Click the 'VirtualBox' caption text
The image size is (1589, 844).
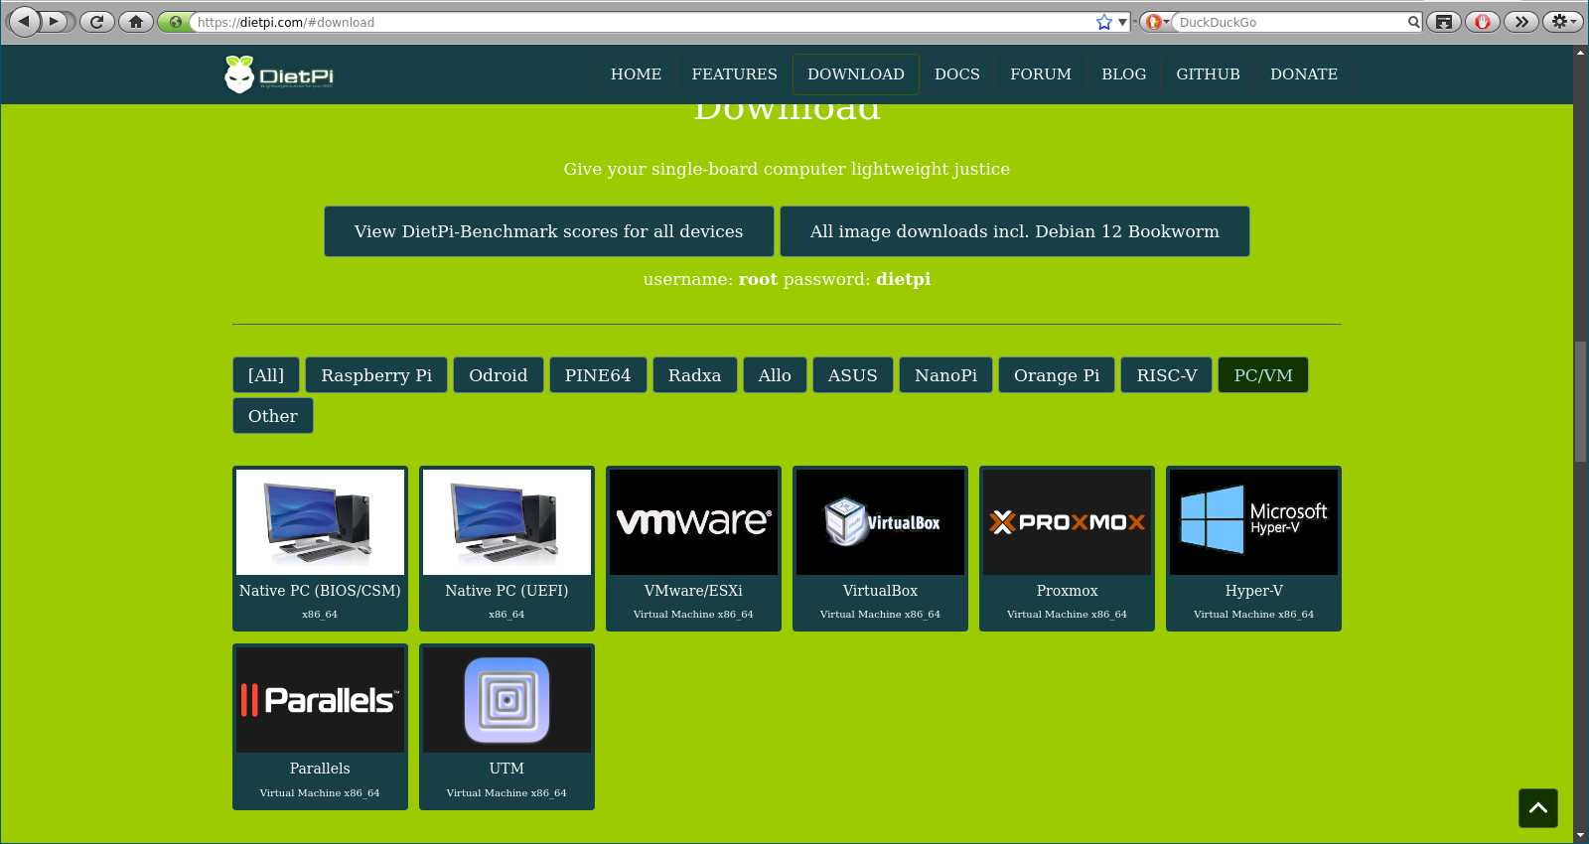[x=880, y=591]
